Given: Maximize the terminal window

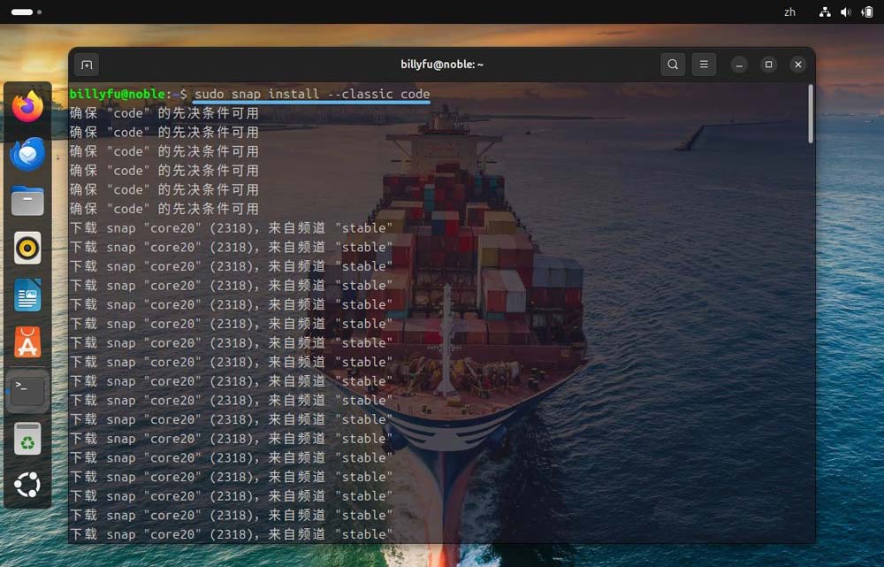Looking at the screenshot, I should tap(768, 65).
